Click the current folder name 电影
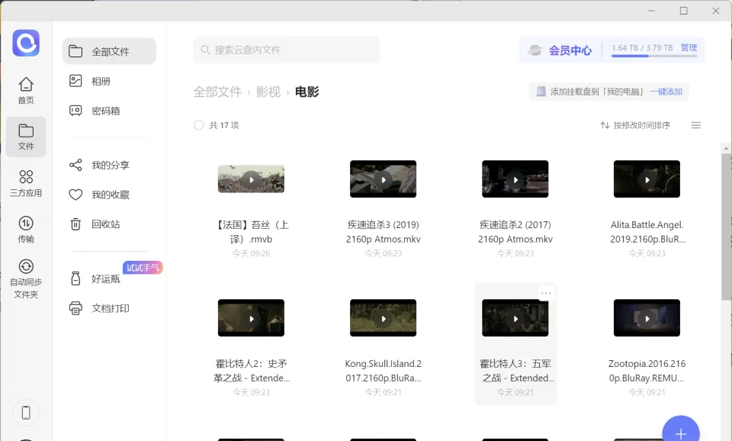The width and height of the screenshot is (732, 441). tap(307, 92)
